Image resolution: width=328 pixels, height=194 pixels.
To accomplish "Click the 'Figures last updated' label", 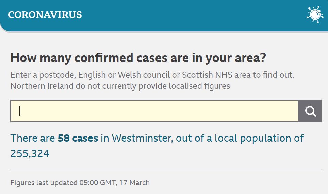I will click(44, 183).
